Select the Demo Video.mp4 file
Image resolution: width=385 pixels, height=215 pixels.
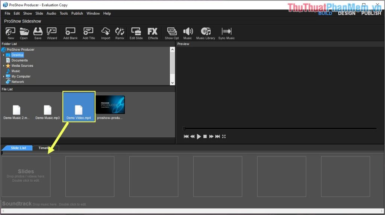pos(79,107)
